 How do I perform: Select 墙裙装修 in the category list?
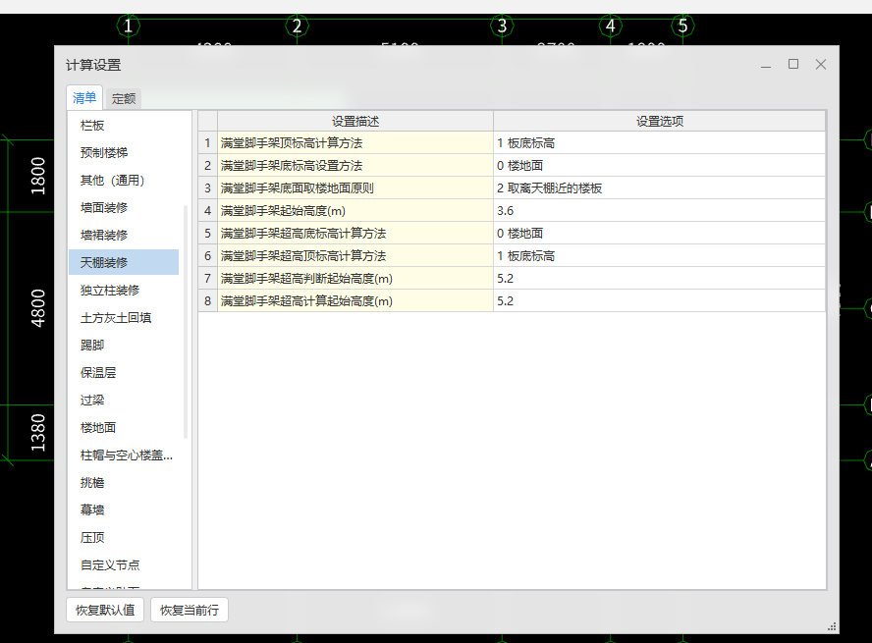click(124, 235)
